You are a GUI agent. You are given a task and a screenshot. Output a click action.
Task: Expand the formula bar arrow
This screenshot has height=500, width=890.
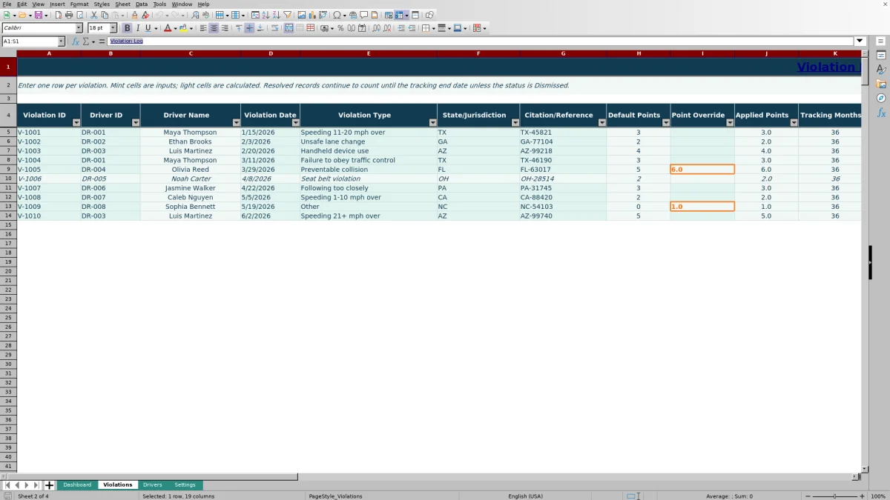pyautogui.click(x=860, y=41)
